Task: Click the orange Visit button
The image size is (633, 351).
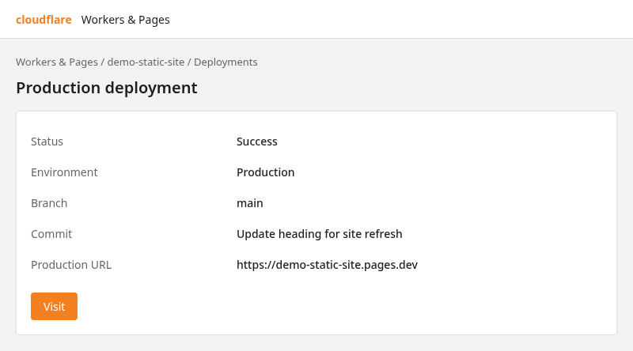Action: [x=54, y=306]
